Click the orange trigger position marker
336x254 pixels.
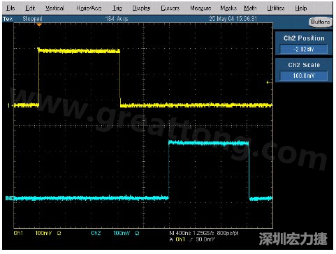tap(39, 24)
